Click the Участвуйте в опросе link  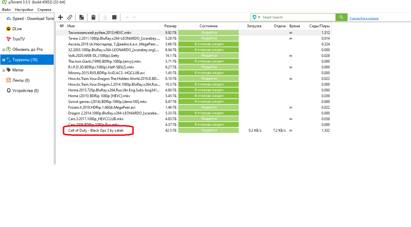click(x=364, y=18)
